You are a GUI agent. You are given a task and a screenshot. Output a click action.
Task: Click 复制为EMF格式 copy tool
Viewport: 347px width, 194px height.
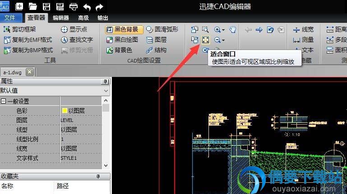[28, 40]
